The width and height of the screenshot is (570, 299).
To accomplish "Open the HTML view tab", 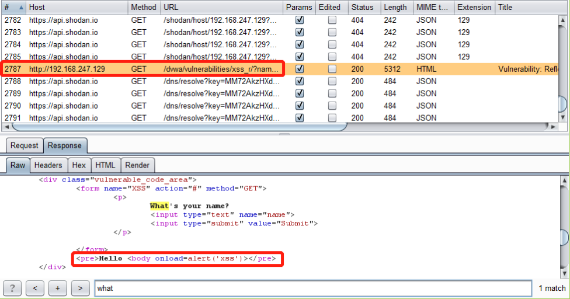I will pos(105,165).
